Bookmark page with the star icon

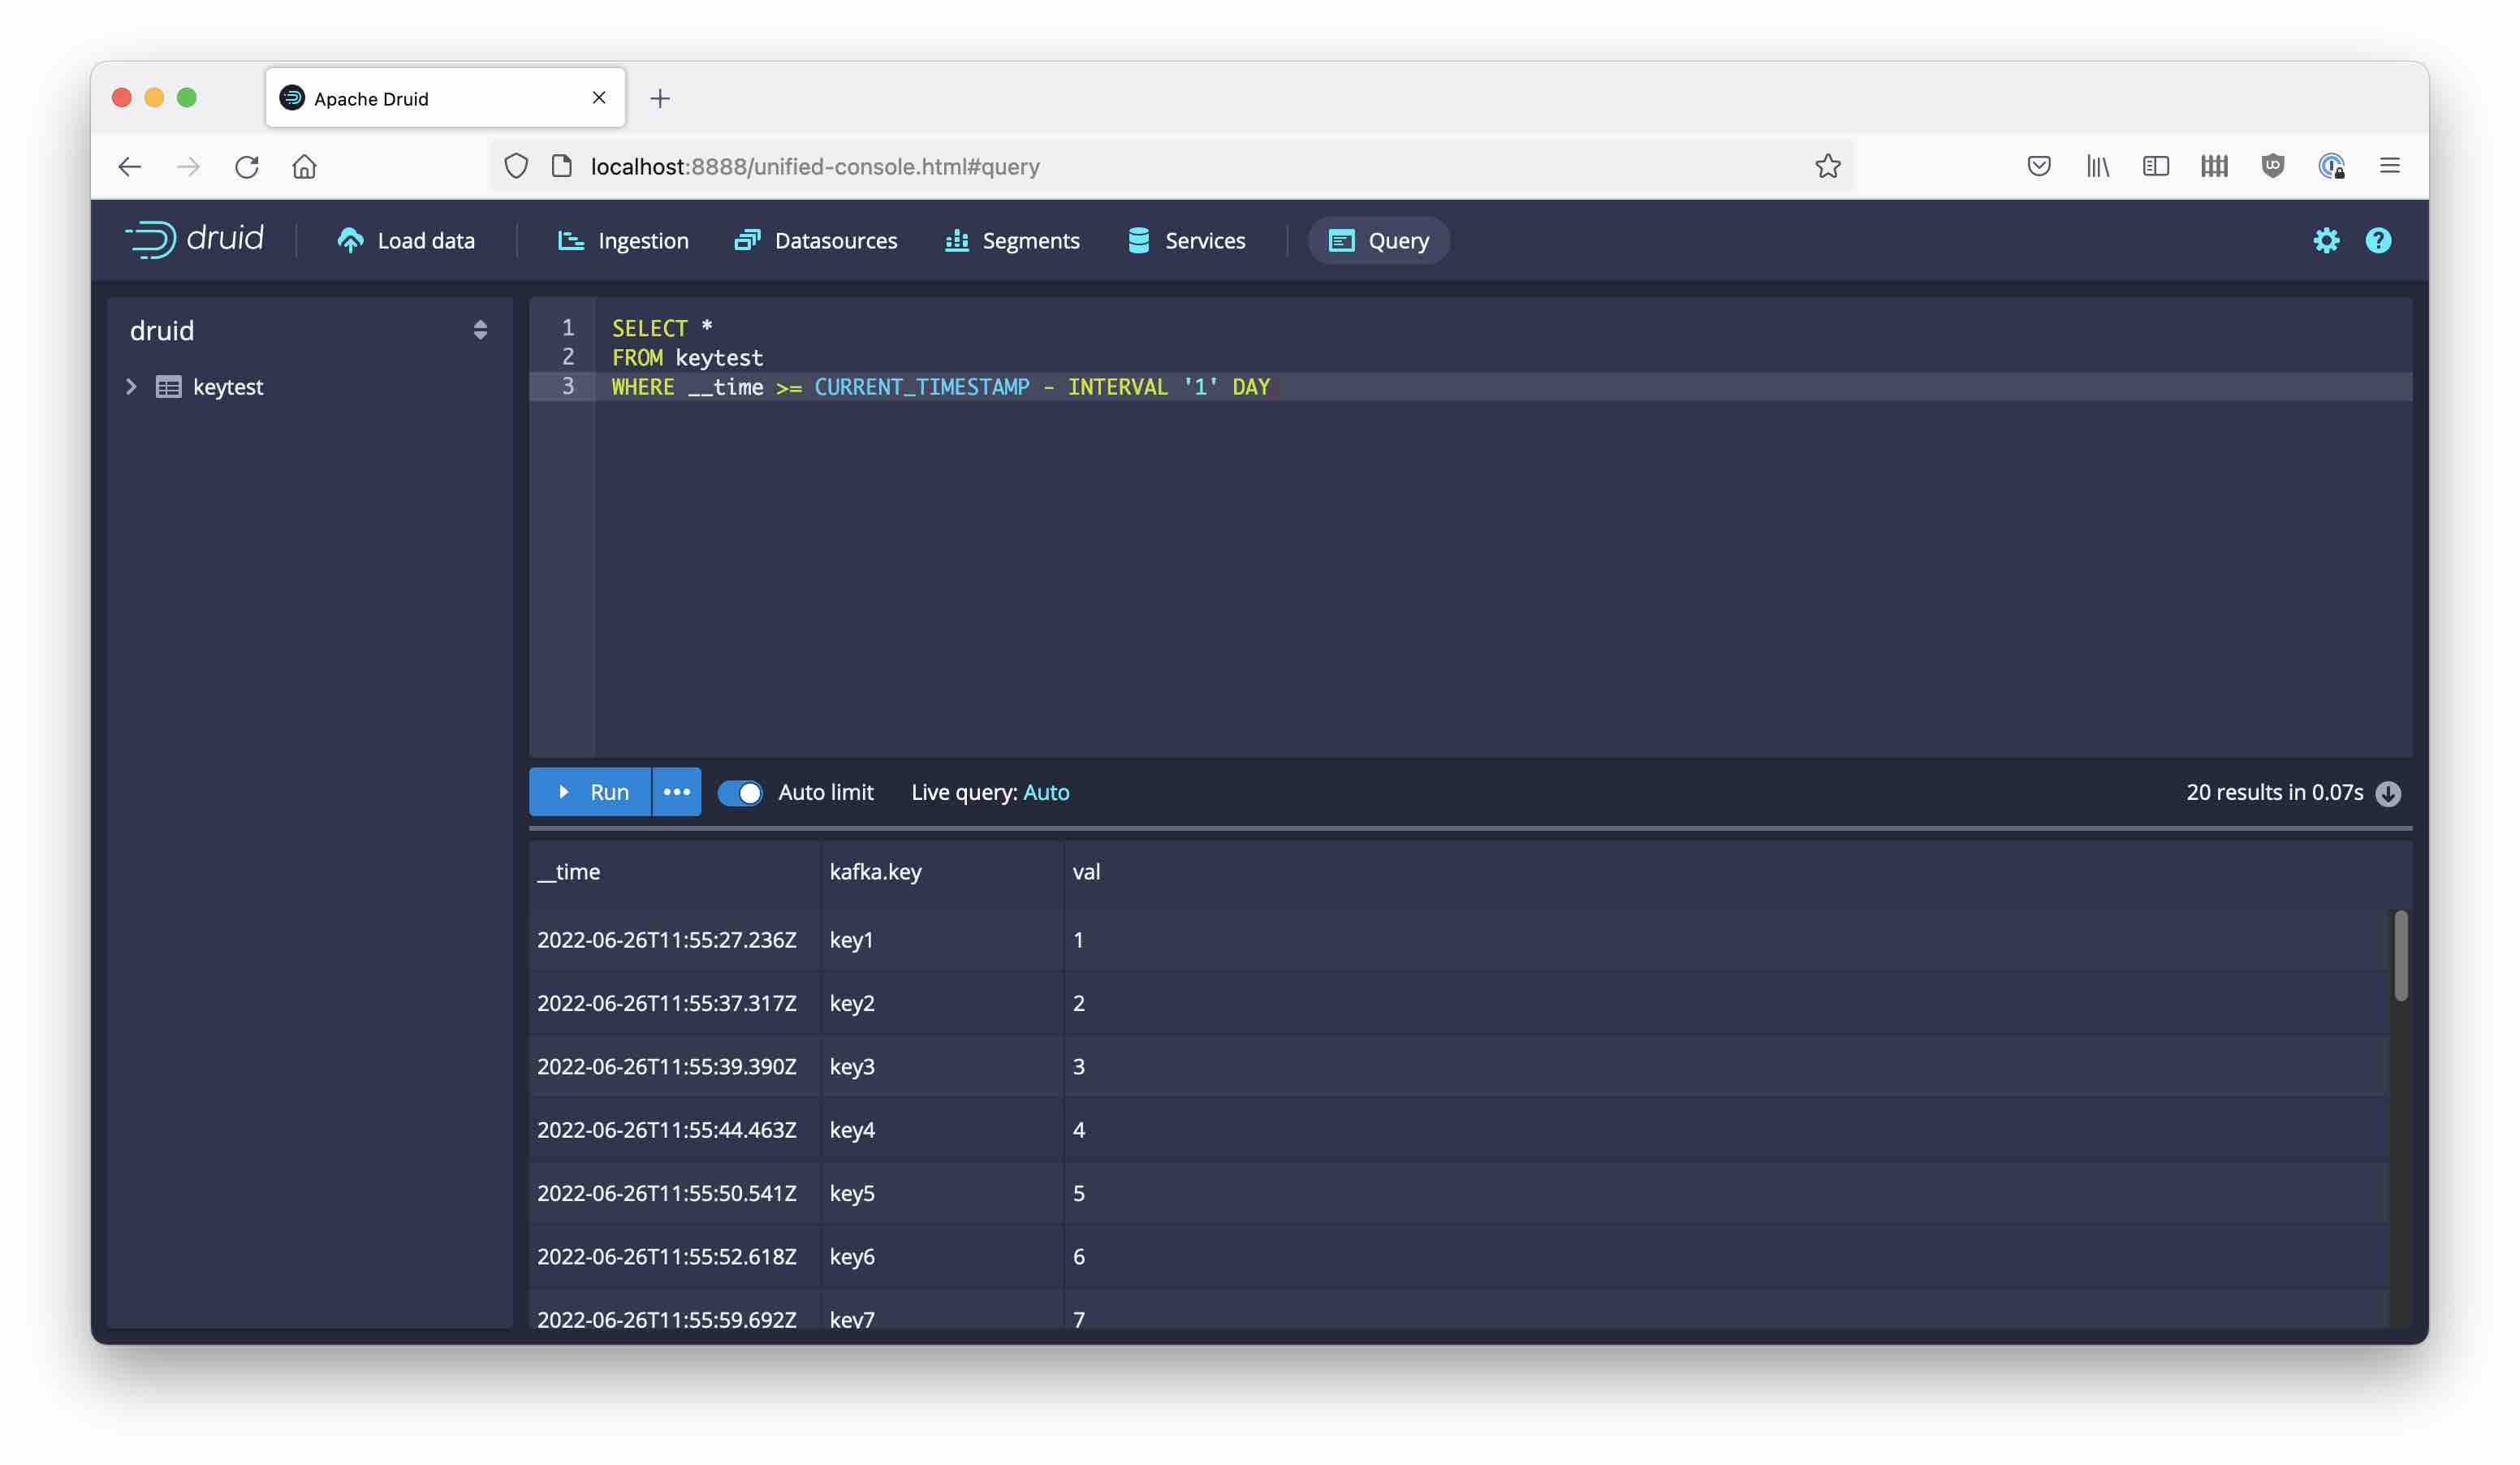1827,166
